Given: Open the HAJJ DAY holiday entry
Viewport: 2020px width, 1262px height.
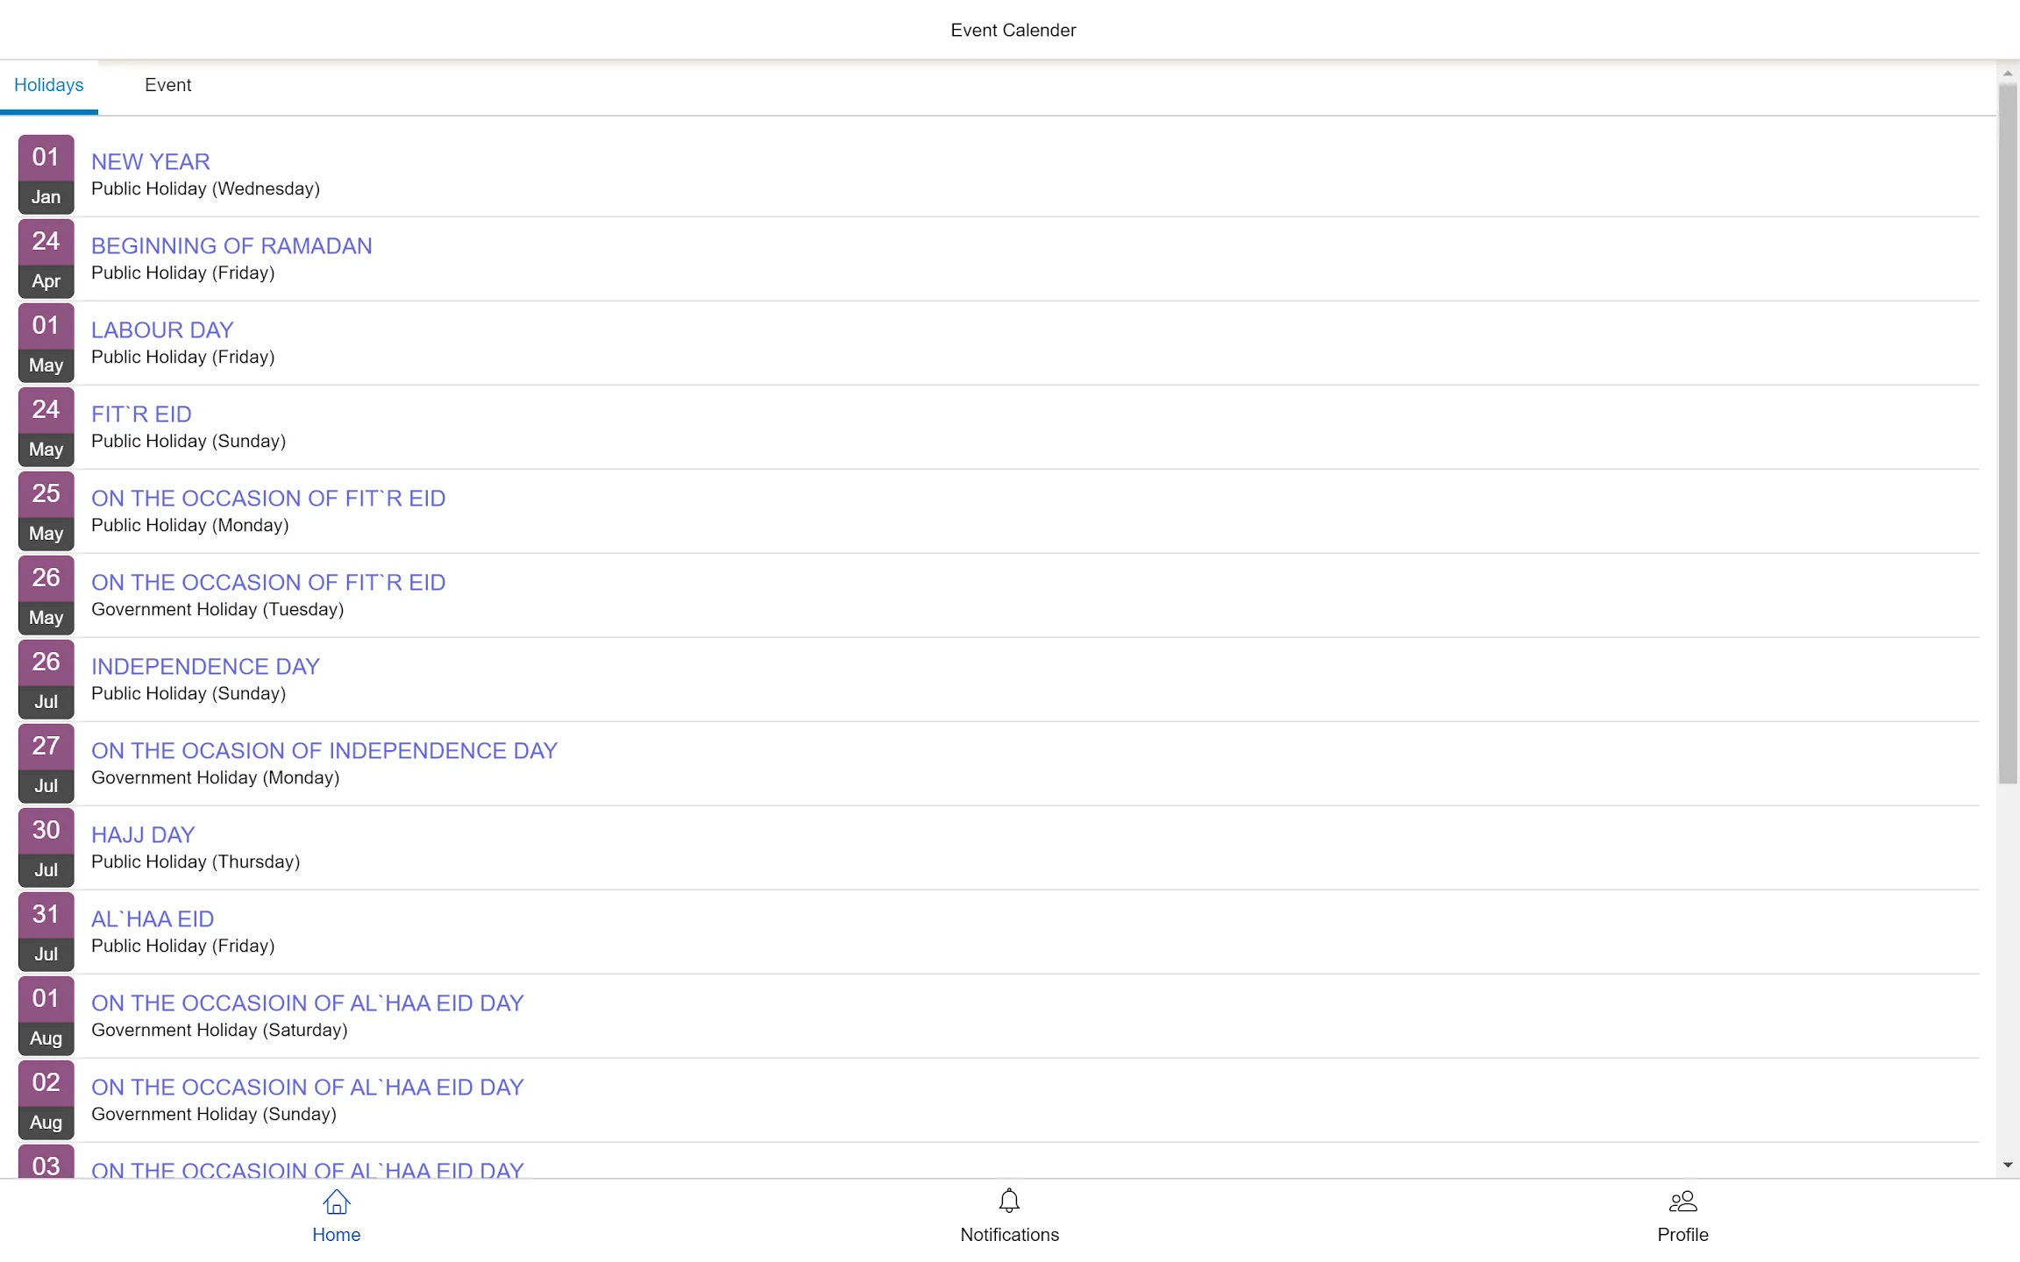Looking at the screenshot, I should point(143,835).
